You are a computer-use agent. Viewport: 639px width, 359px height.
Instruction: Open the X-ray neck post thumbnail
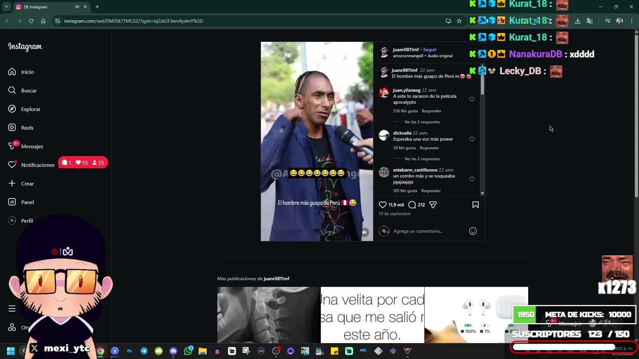coord(269,315)
